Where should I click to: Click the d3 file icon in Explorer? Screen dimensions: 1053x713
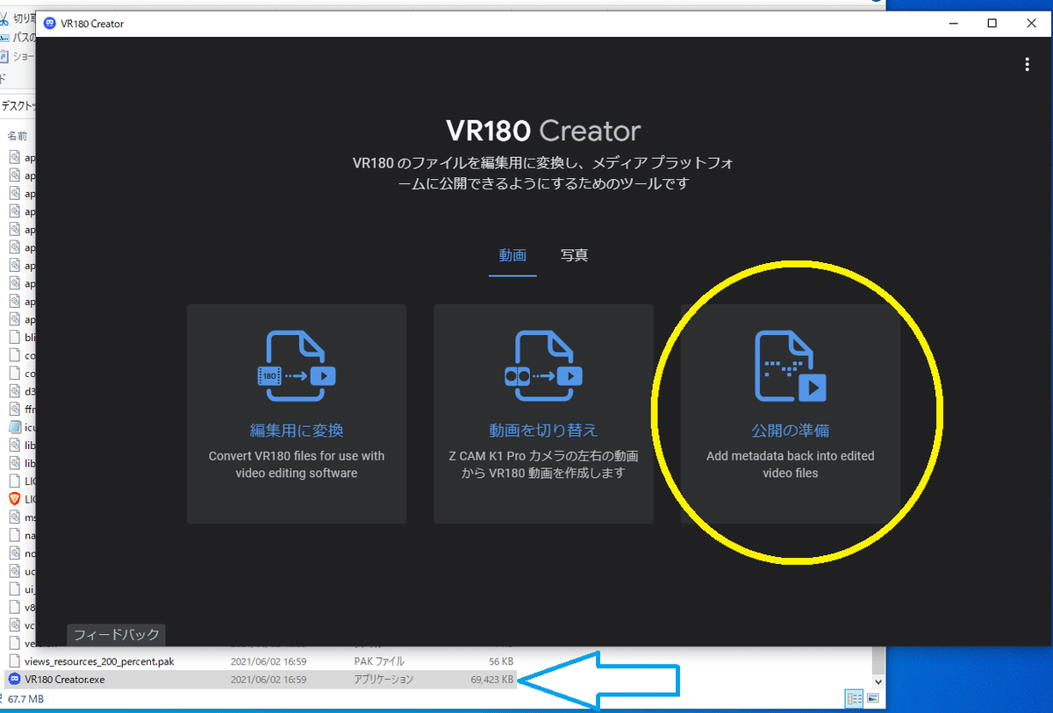pyautogui.click(x=14, y=391)
